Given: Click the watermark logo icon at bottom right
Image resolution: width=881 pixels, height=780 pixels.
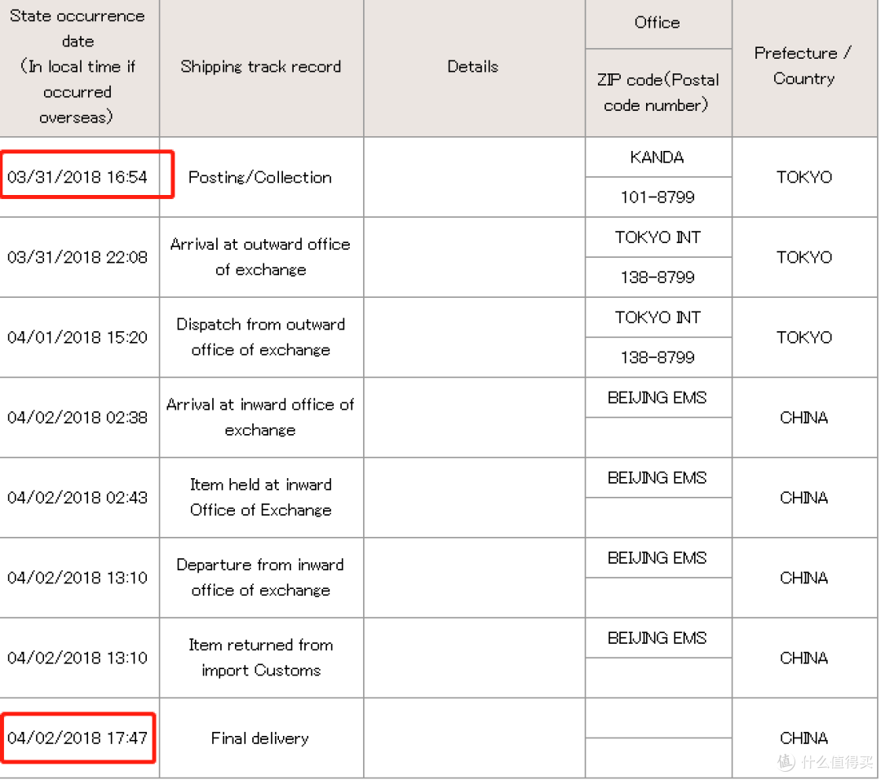Looking at the screenshot, I should [786, 761].
